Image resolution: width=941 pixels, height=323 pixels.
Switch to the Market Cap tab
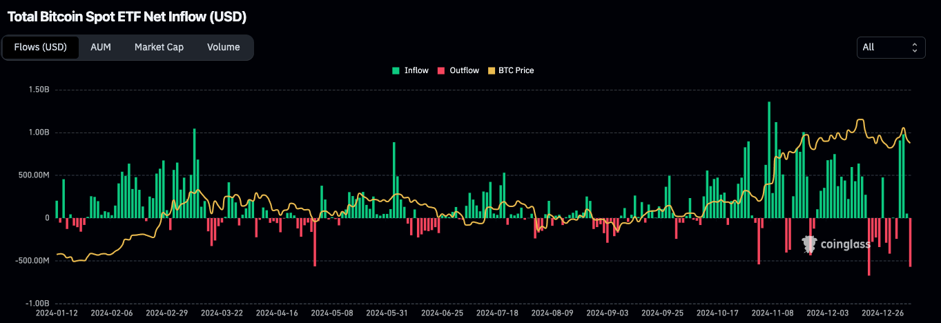tap(159, 47)
